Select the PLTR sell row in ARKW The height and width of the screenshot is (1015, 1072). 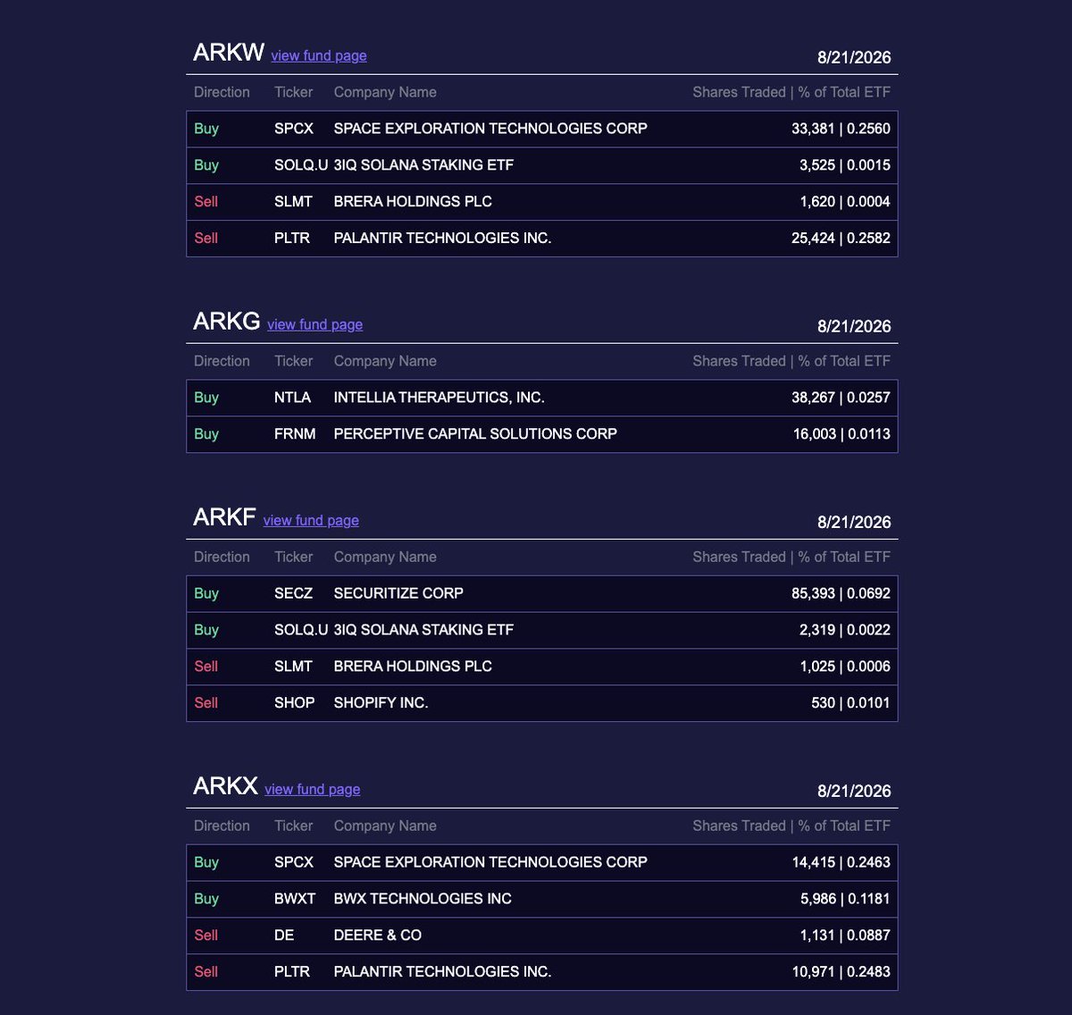(542, 239)
